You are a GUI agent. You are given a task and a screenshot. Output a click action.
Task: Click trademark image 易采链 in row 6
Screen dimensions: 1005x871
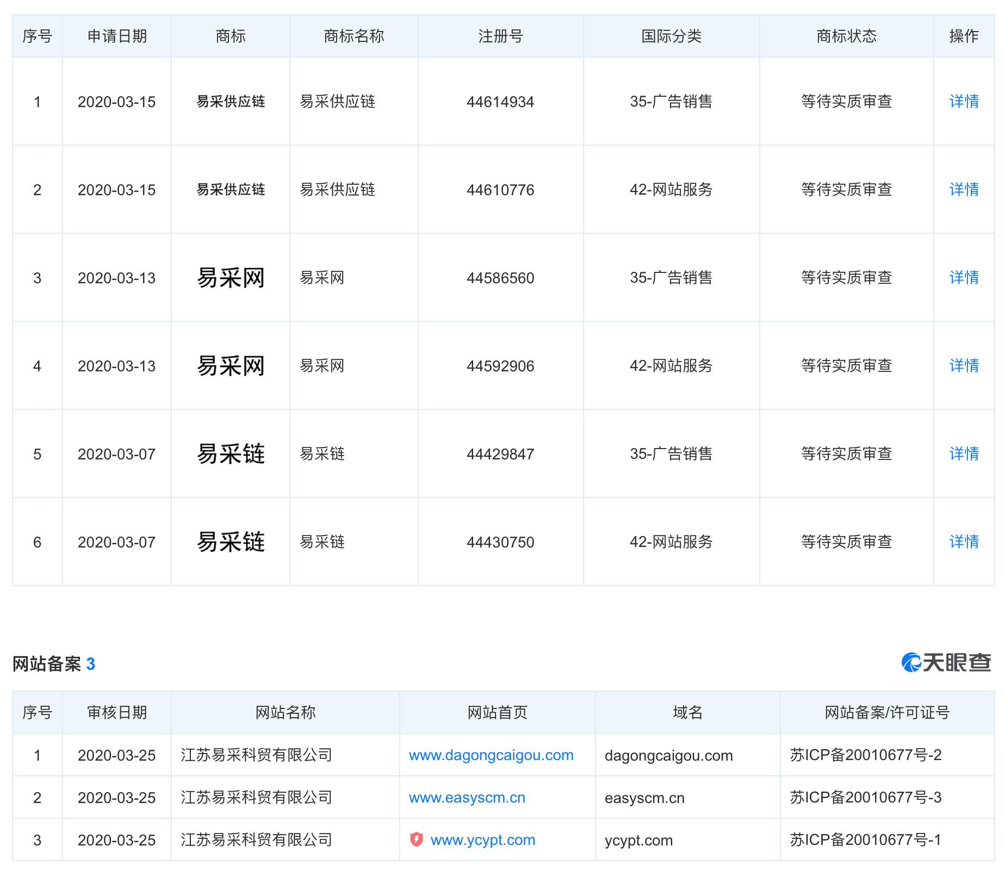tap(231, 542)
